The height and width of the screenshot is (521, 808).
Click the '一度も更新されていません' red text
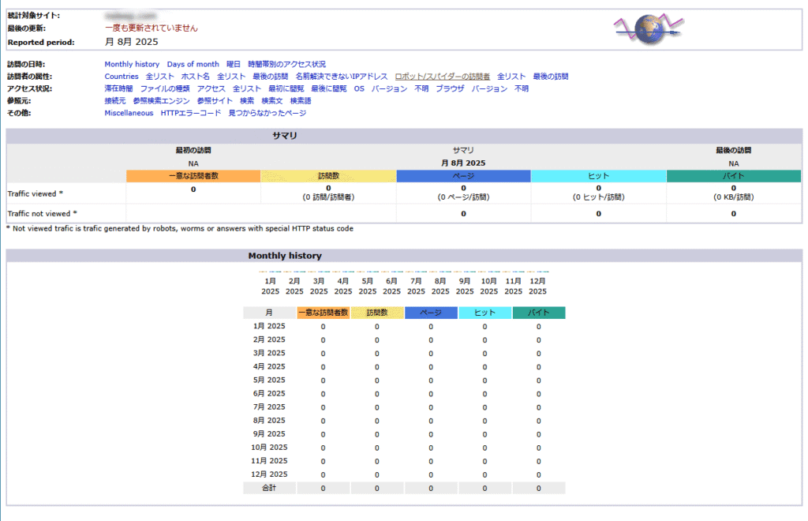coord(151,28)
